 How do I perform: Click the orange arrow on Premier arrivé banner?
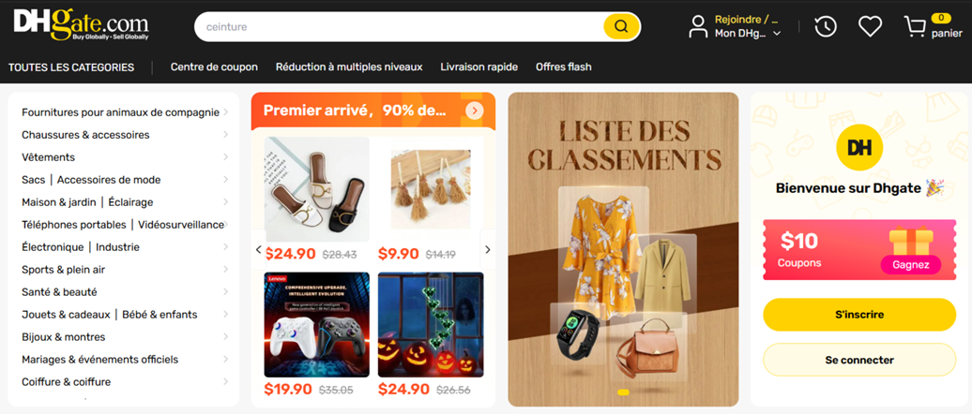pos(474,111)
